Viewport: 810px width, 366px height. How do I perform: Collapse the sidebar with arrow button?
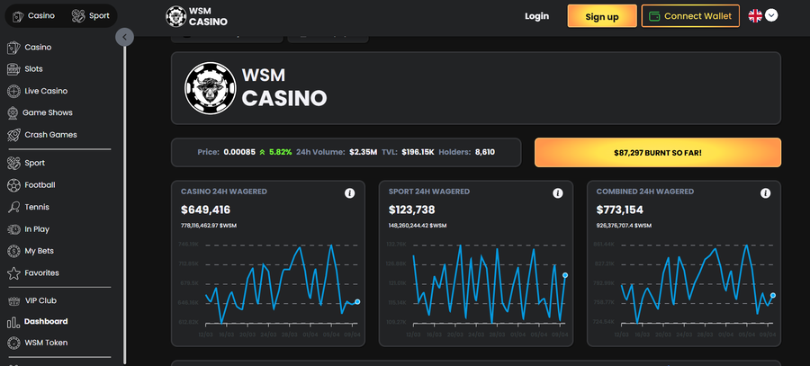(x=124, y=37)
